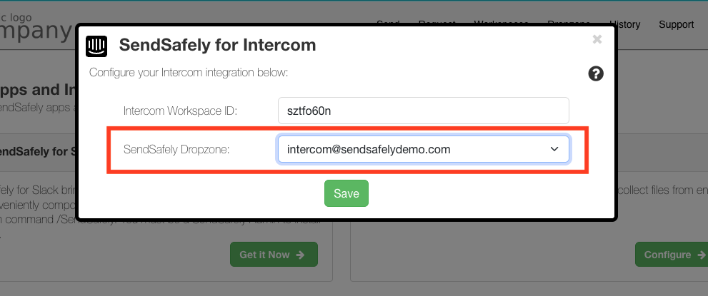Image resolution: width=708 pixels, height=296 pixels.
Task: Click the Intercom logo icon in dialog
Action: click(96, 46)
